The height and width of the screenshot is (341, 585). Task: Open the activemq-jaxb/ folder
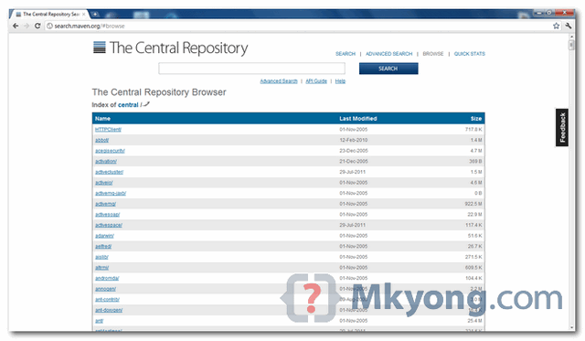(111, 193)
